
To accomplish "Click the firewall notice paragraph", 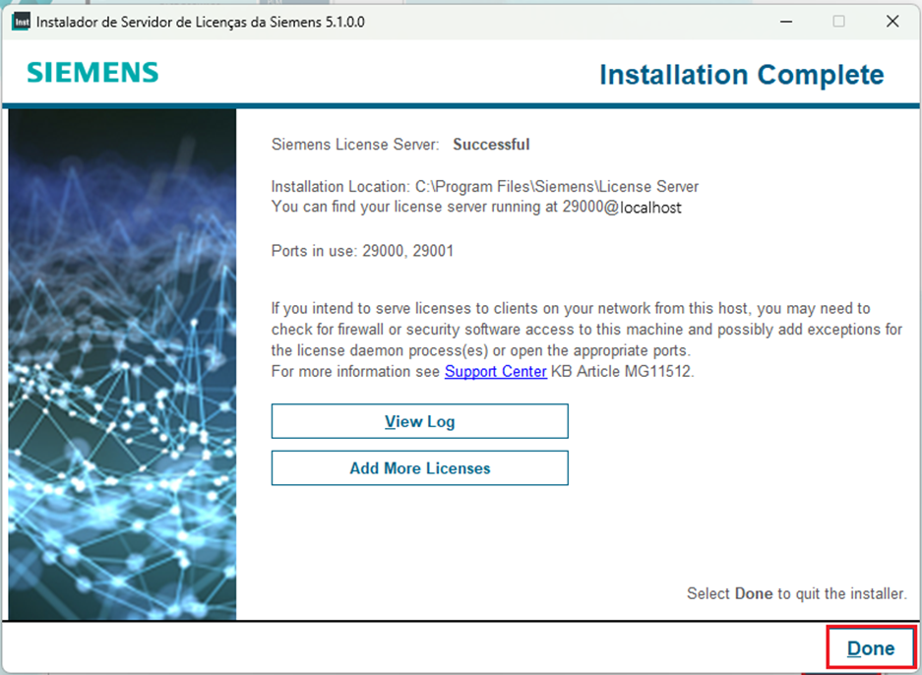I will 585,330.
